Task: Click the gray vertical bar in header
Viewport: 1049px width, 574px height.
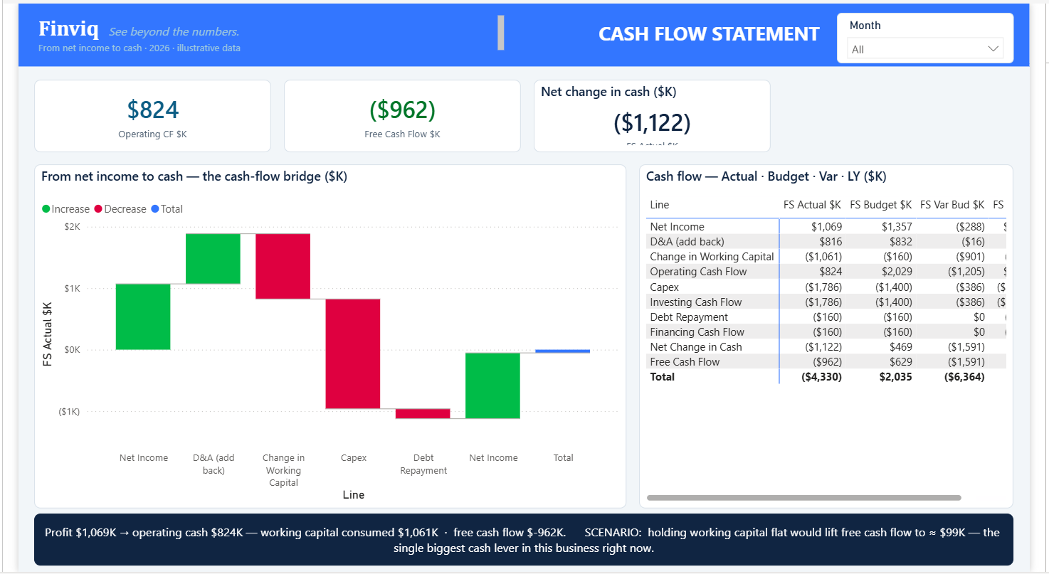Action: pyautogui.click(x=501, y=33)
